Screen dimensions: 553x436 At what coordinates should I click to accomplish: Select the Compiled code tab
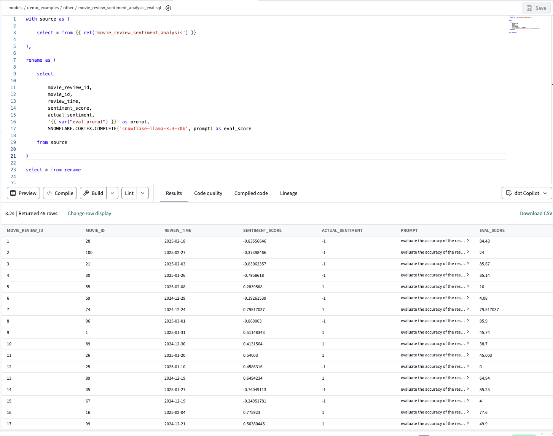coord(251,193)
